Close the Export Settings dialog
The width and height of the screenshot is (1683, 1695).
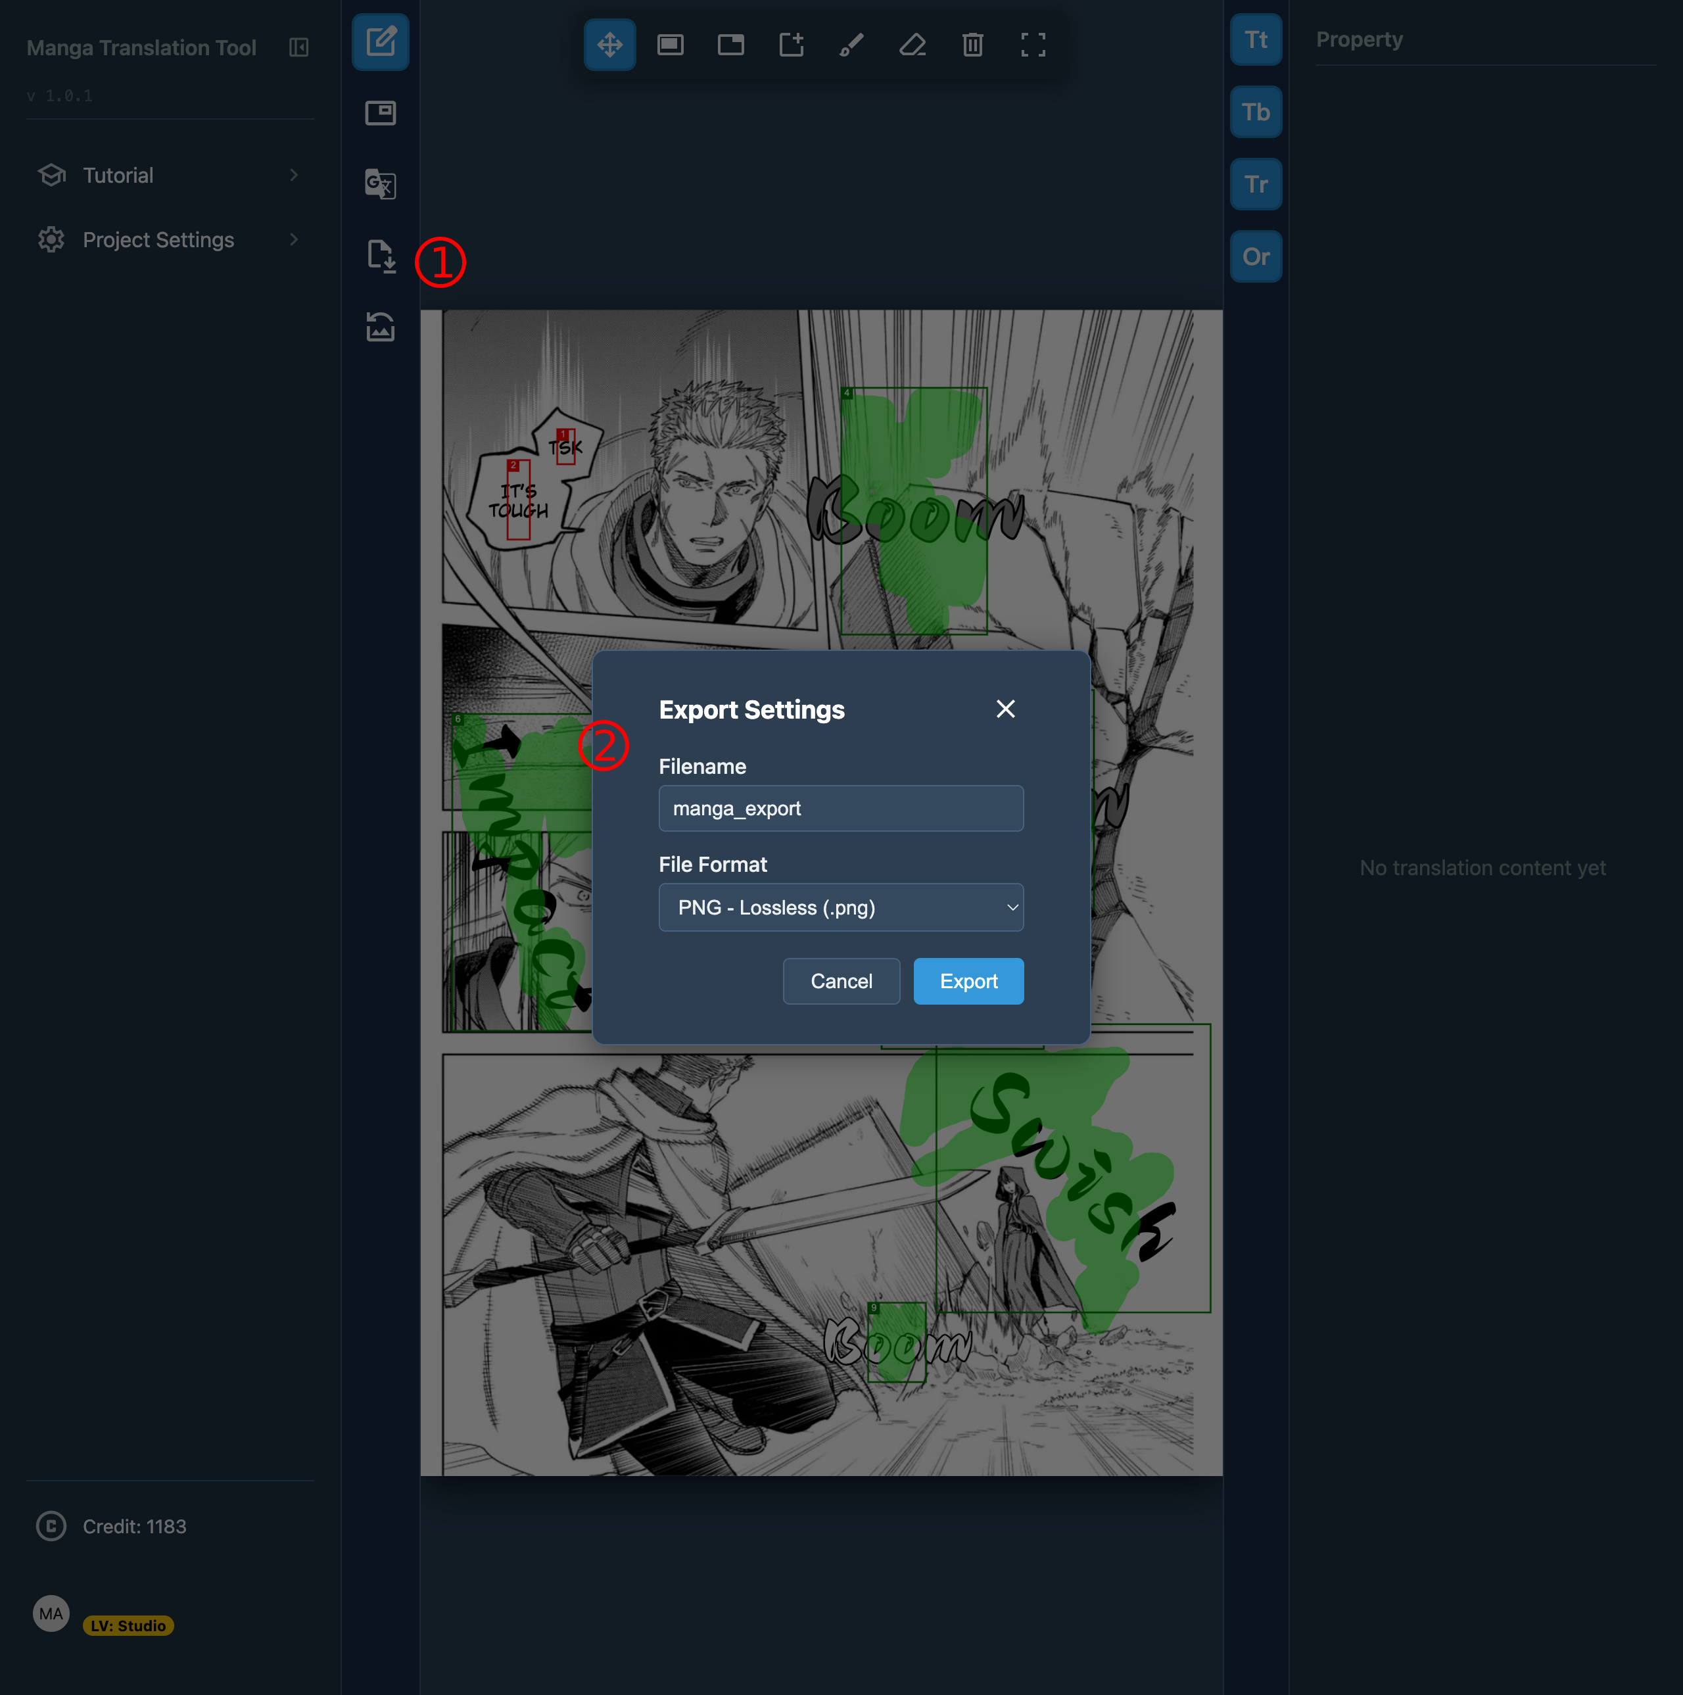pyautogui.click(x=1005, y=709)
